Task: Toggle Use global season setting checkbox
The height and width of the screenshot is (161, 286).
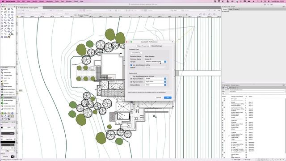Action: (131, 65)
